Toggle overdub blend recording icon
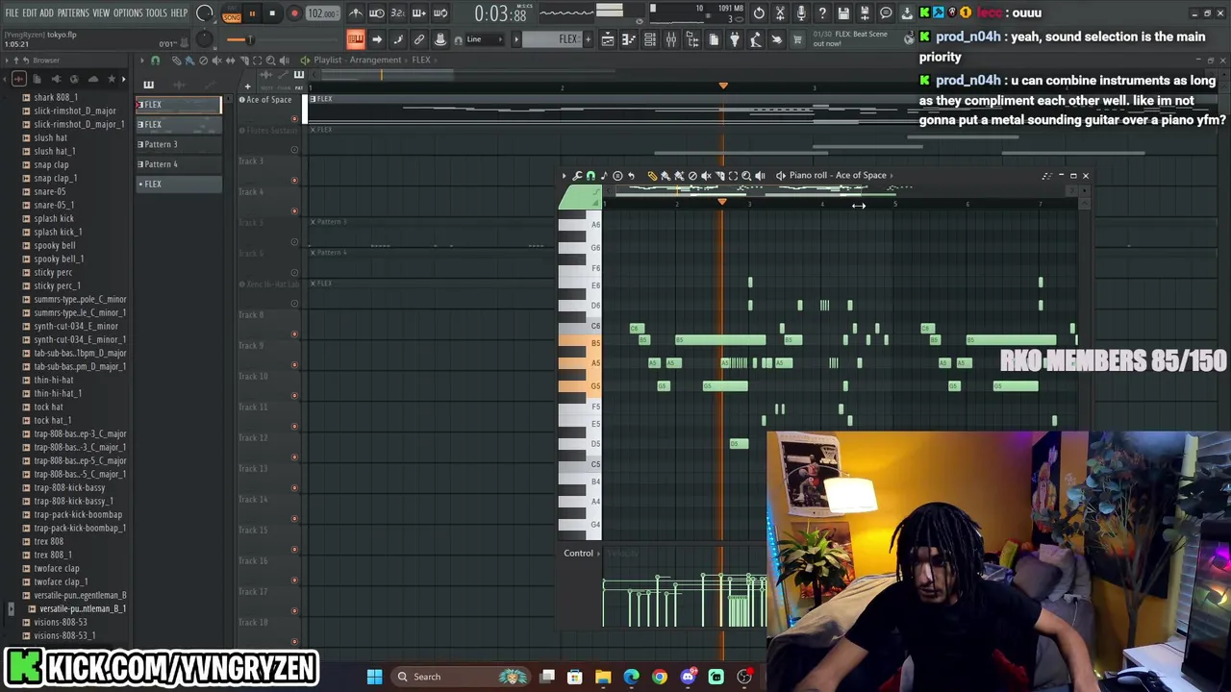 tap(418, 13)
